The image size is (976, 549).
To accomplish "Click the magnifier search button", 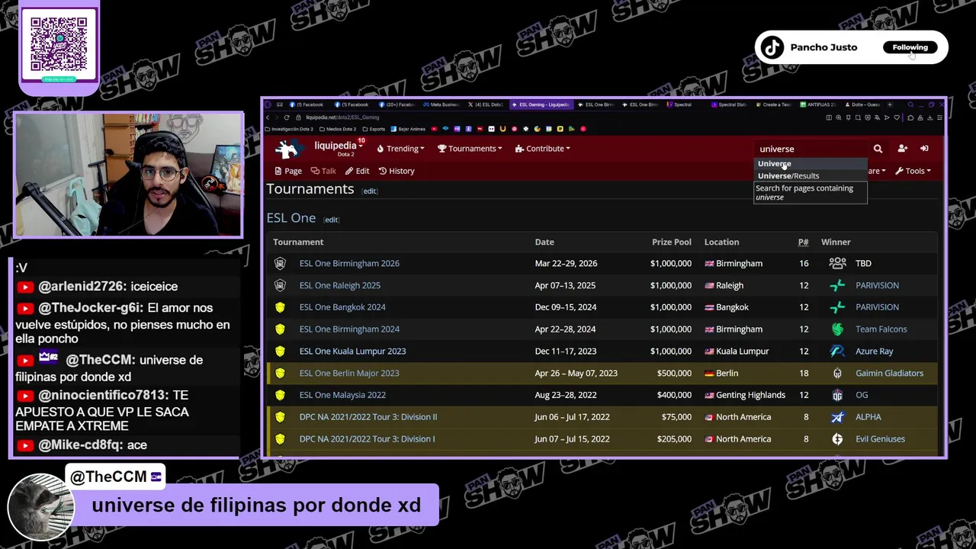I will (878, 149).
